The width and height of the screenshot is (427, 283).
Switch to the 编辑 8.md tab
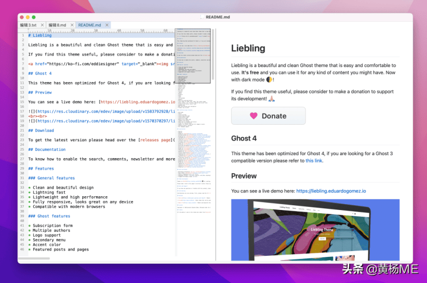click(57, 25)
